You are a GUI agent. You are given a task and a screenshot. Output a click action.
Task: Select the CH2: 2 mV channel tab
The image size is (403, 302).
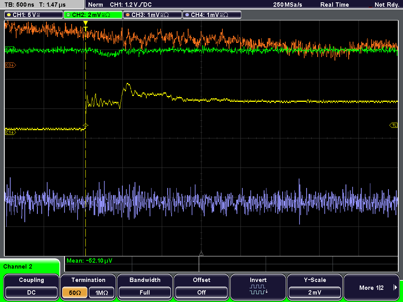(x=93, y=15)
